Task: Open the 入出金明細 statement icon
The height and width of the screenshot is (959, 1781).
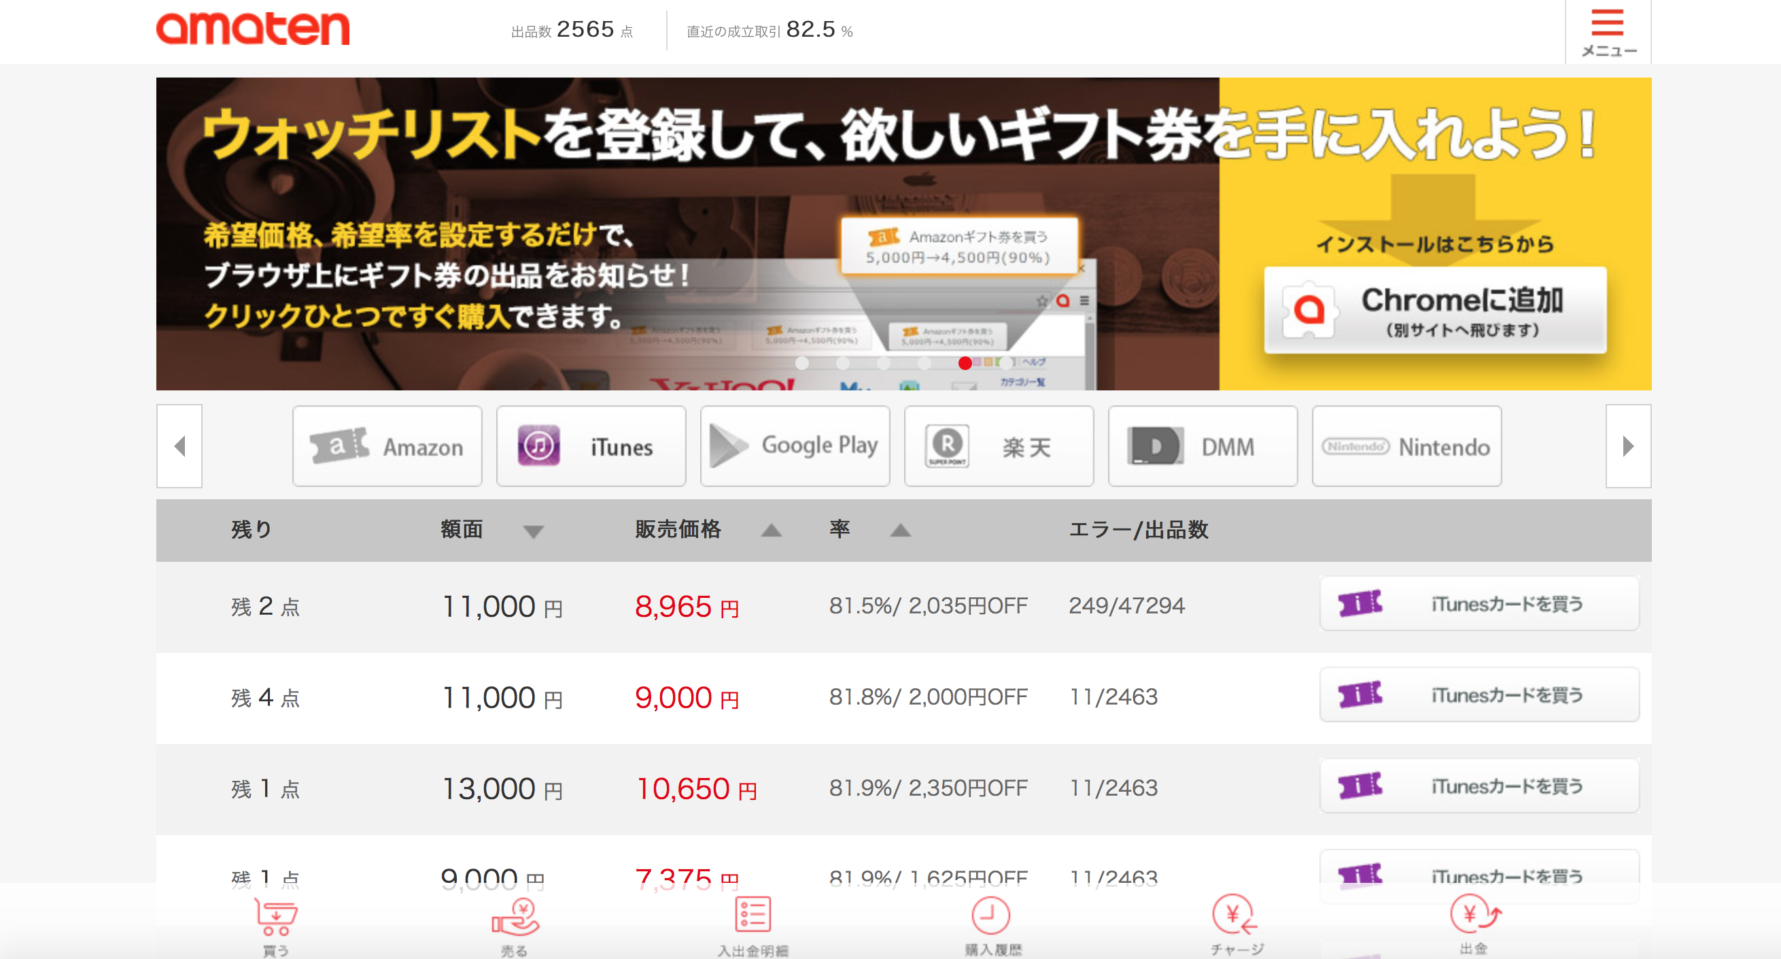Action: coord(754,920)
